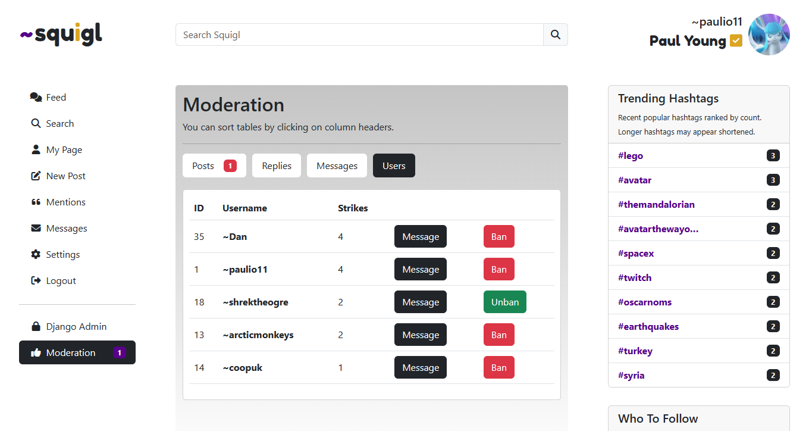Click the magnifying glass search button
Image resolution: width=809 pixels, height=431 pixels.
[x=556, y=35]
